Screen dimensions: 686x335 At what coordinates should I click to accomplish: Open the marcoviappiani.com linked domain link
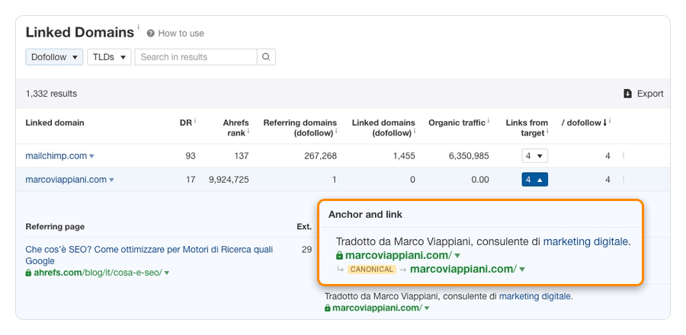[x=66, y=180]
